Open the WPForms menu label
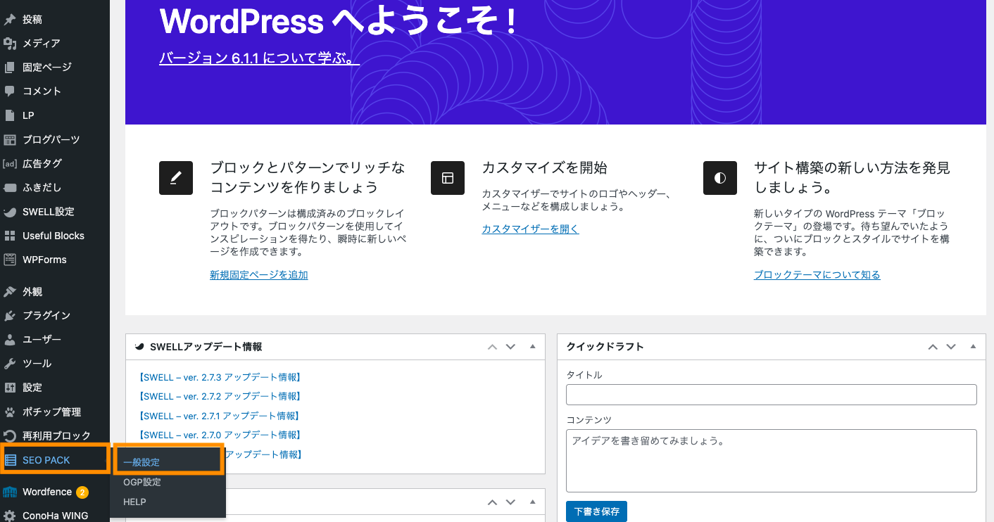The height and width of the screenshot is (522, 994). (45, 260)
